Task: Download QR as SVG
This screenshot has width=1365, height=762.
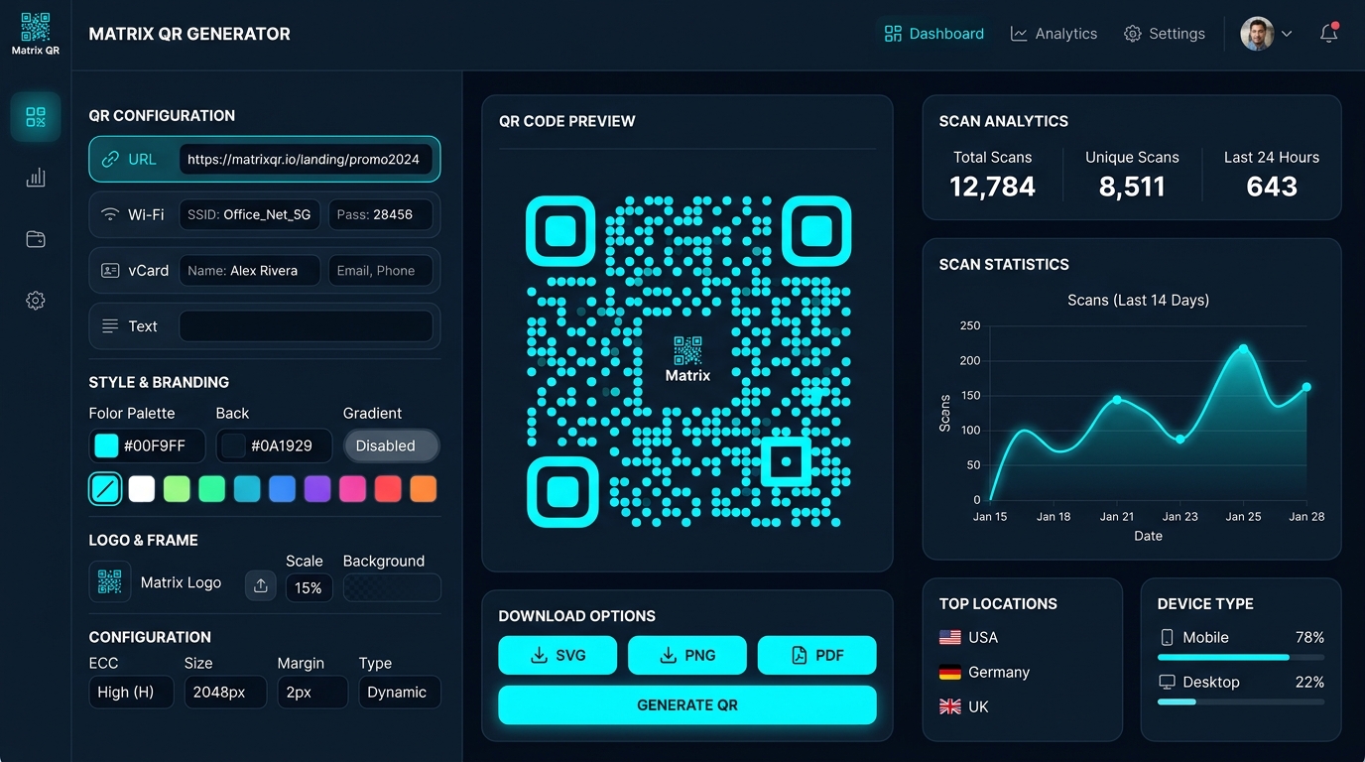Action: click(x=558, y=655)
